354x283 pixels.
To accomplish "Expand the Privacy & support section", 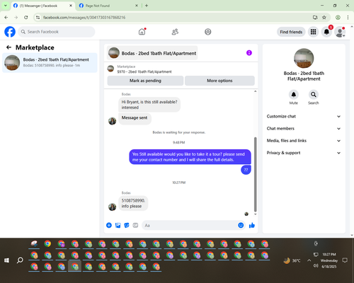I will click(x=304, y=153).
